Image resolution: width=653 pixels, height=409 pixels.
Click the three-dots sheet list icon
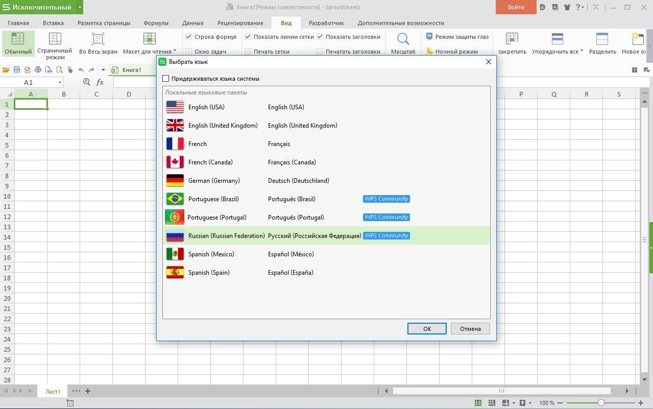[76, 391]
